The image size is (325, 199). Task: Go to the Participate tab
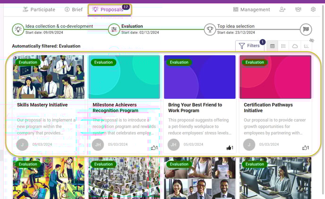[39, 9]
